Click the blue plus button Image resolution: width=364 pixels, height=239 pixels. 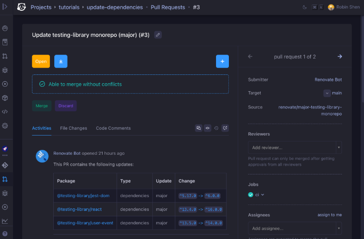[222, 61]
